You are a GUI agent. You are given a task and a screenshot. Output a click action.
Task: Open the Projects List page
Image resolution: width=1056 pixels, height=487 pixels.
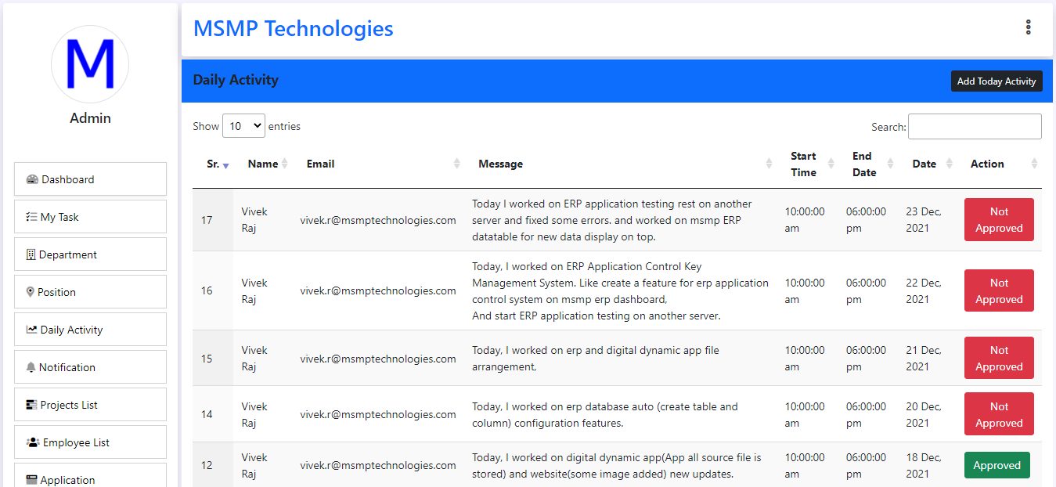90,405
